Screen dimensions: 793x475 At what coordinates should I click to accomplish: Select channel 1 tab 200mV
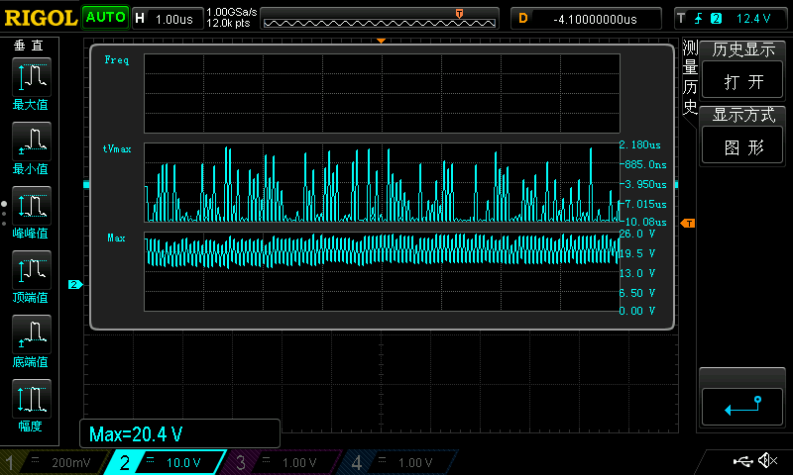click(x=57, y=462)
